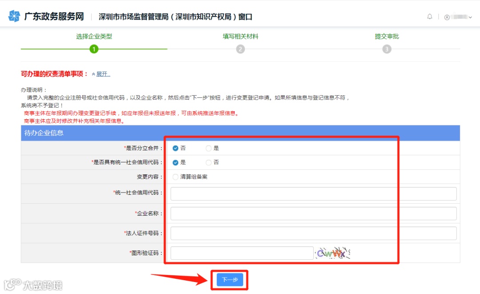Click the green step 1 circle indicator
Viewport: 480px width, 294px height.
pyautogui.click(x=94, y=49)
